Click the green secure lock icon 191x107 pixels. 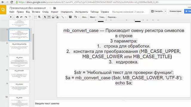point(17,2)
